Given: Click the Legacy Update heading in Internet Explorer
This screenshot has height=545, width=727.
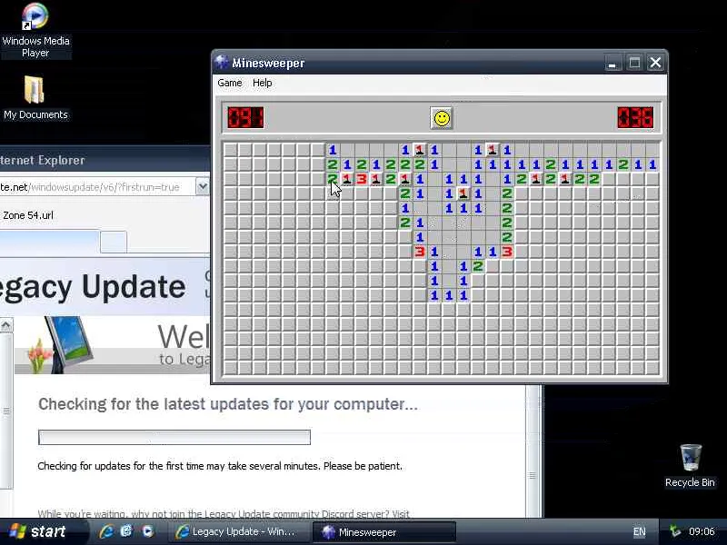Looking at the screenshot, I should tap(93, 287).
